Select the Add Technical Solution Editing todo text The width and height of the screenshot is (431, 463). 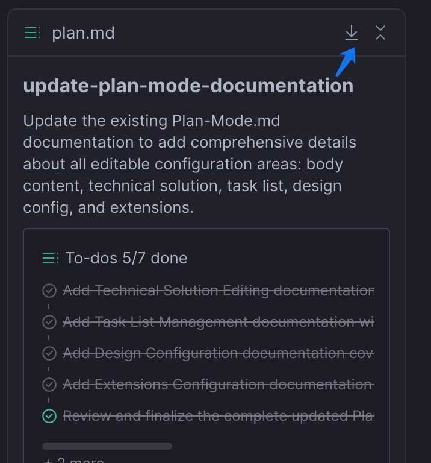point(218,291)
